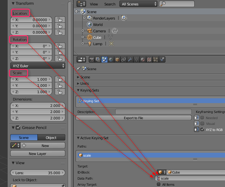Click the Scale X value field
The width and height of the screenshot is (225, 187).
pos(31,79)
